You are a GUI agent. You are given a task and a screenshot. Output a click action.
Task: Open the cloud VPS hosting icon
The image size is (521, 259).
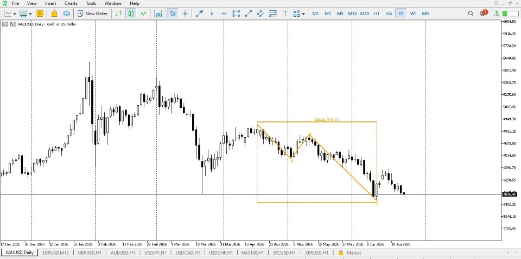coord(67,14)
